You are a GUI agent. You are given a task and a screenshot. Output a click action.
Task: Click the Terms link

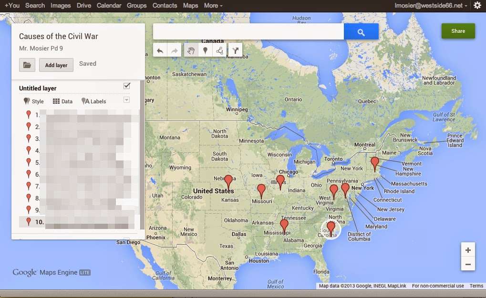tap(476, 286)
